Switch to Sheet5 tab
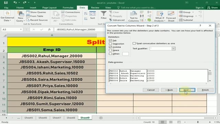Image resolution: width=220 pixels, height=124 pixels. point(29,118)
